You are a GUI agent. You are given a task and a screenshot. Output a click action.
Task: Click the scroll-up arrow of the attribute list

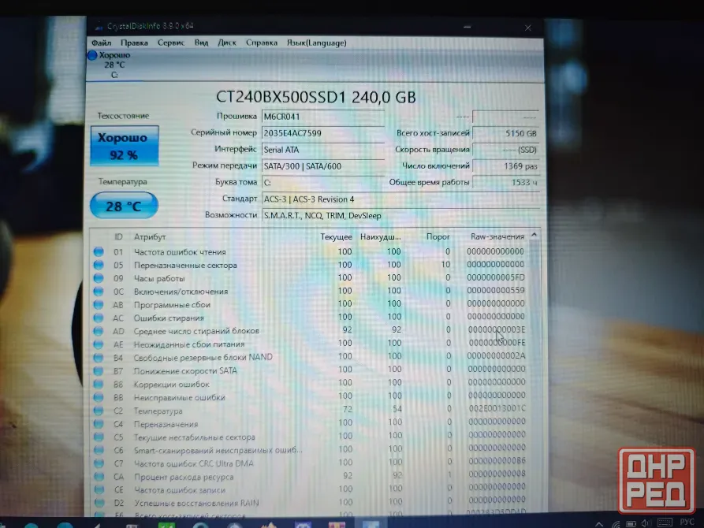pos(534,235)
